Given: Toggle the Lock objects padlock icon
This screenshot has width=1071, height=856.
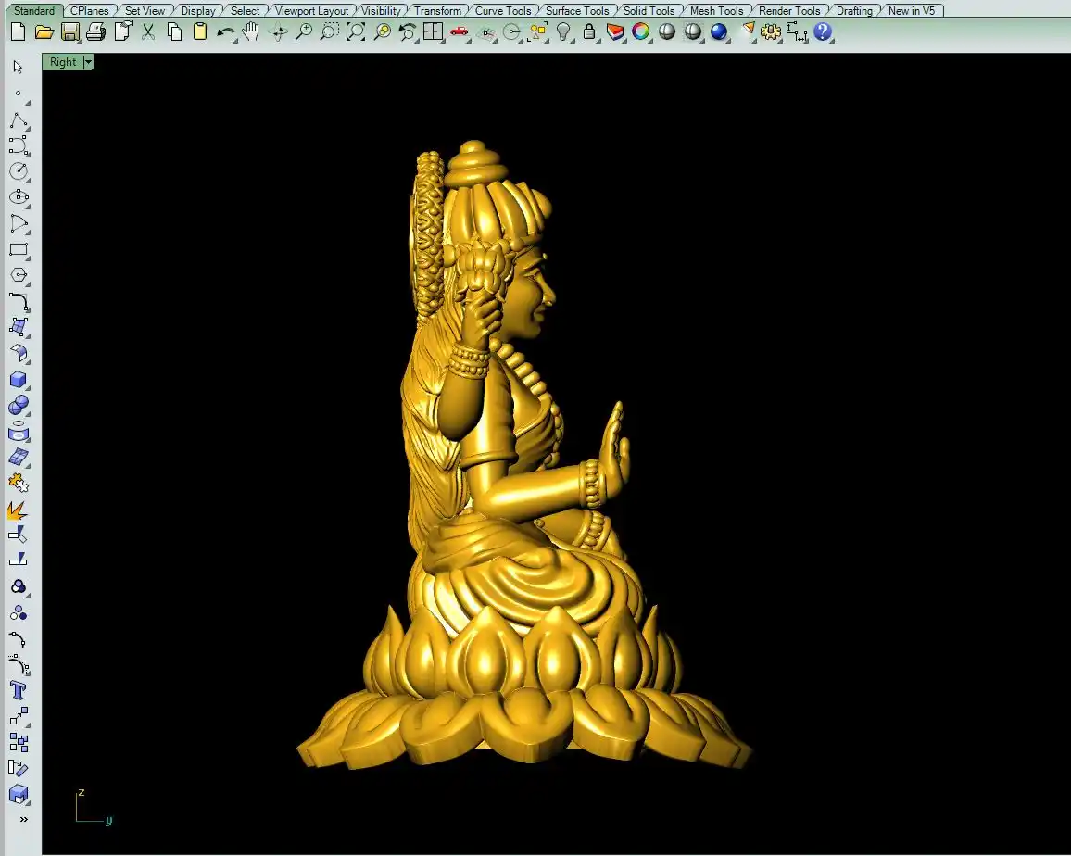Looking at the screenshot, I should [x=589, y=32].
